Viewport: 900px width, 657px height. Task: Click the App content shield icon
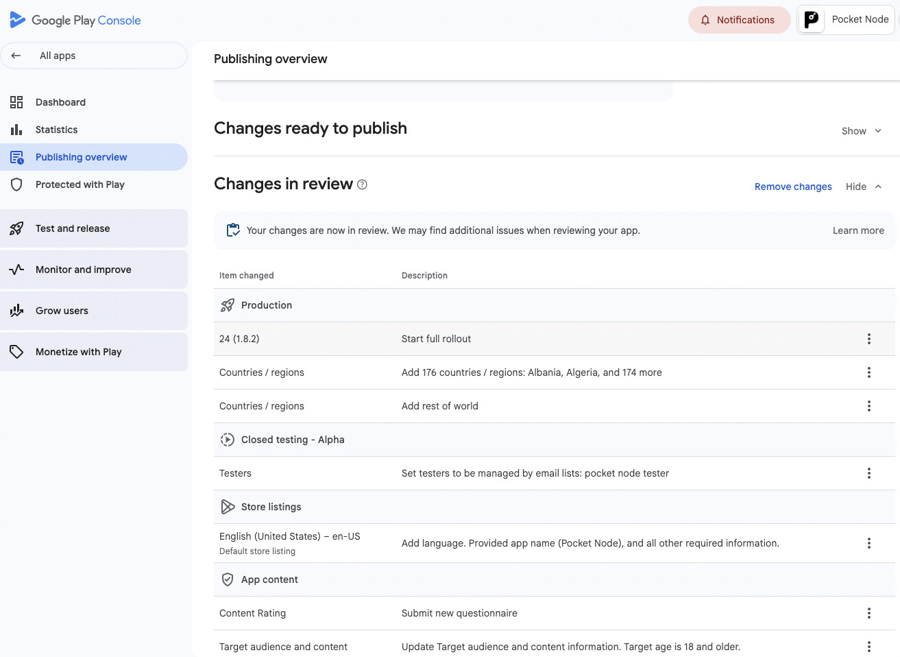[x=228, y=580]
